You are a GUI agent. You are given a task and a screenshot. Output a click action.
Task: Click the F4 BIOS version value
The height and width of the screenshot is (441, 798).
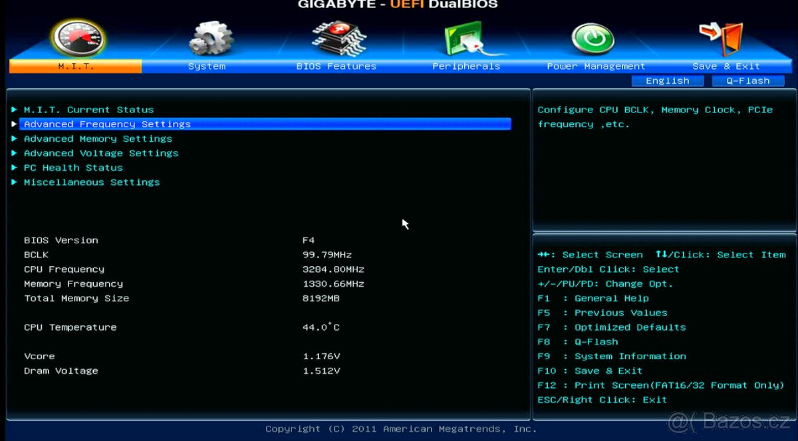(x=309, y=240)
